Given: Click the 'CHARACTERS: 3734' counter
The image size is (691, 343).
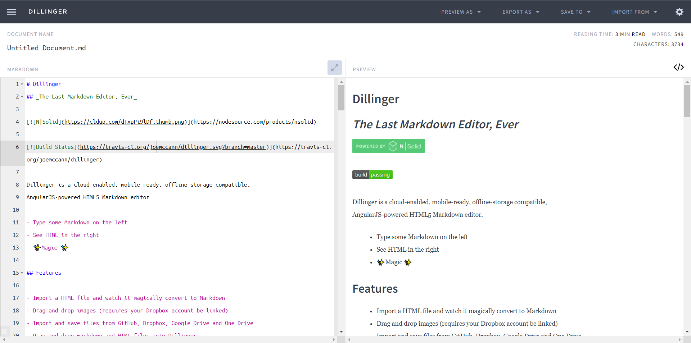Looking at the screenshot, I should pyautogui.click(x=658, y=44).
